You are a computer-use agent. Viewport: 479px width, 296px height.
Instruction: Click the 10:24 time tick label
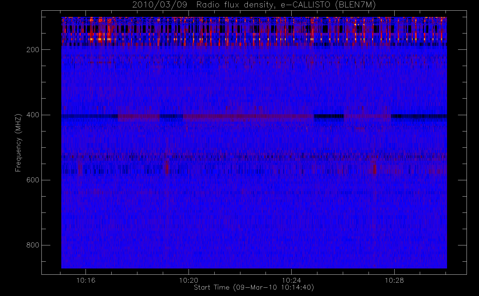(x=291, y=280)
